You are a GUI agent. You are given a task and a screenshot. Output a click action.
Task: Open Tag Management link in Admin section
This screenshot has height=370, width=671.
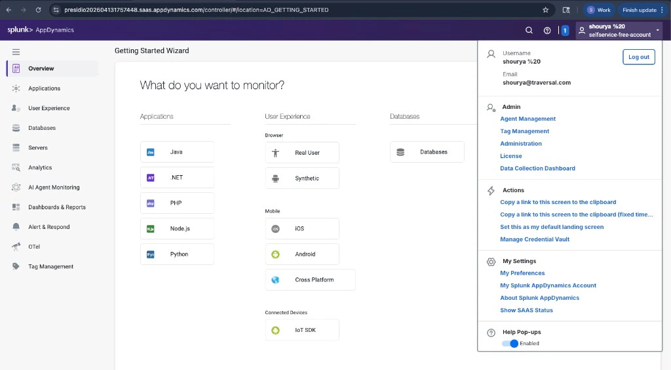525,131
